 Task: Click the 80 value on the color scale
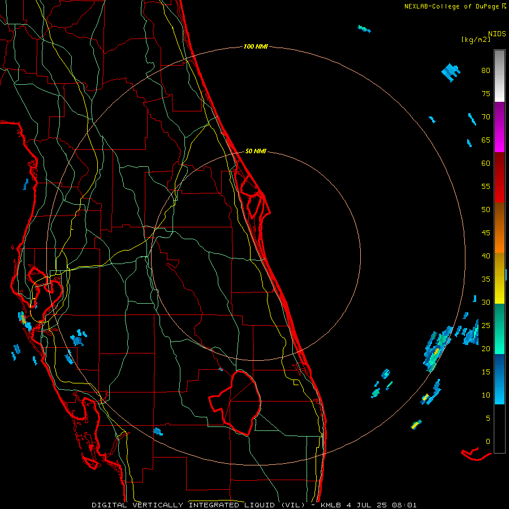[x=486, y=71]
